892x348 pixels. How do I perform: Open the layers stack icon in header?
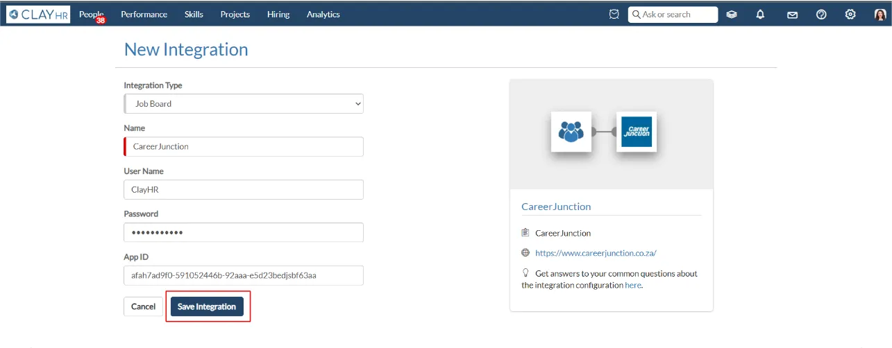[732, 15]
